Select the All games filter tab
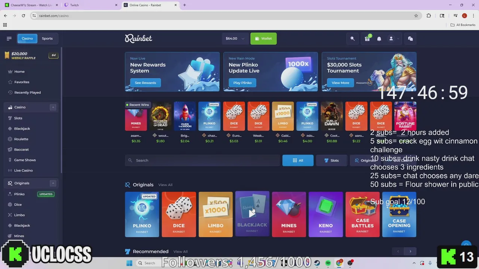 point(298,160)
